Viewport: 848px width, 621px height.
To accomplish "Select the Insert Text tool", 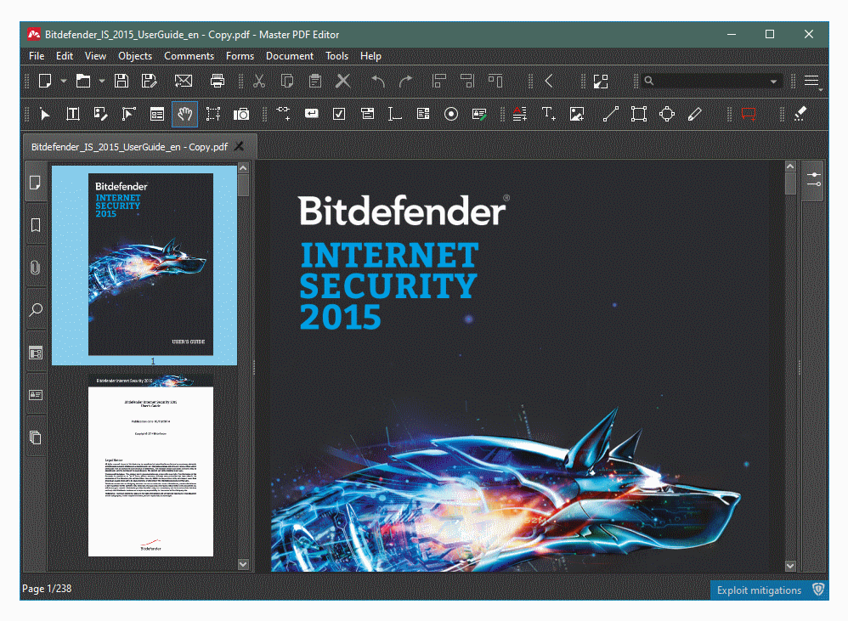I will [x=548, y=114].
